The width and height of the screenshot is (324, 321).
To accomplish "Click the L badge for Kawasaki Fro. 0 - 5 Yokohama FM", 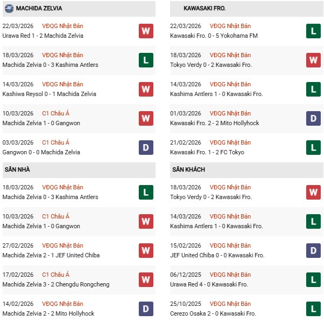I will click(x=314, y=31).
